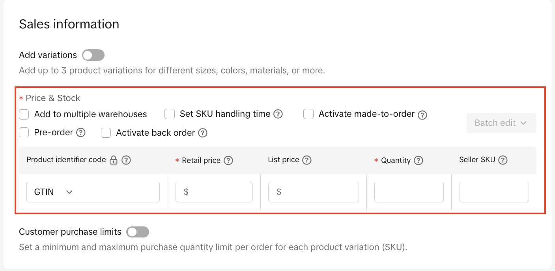This screenshot has width=555, height=271.
Task: Focus the Quantity input box
Action: click(x=409, y=192)
